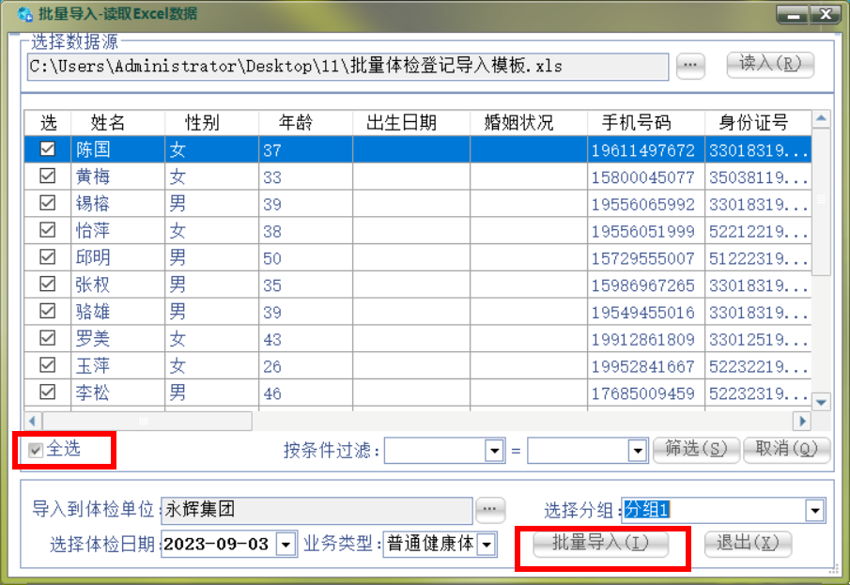The height and width of the screenshot is (585, 850).
Task: Toggle checkbox for 黄梅 row
Action: coord(48,176)
